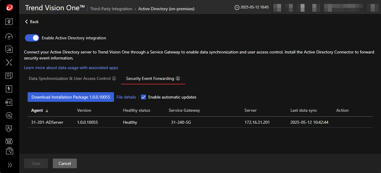Viewport: 381px width, 173px height.
Task: Open the lock document sidebar icon
Action: pyautogui.click(x=9, y=102)
